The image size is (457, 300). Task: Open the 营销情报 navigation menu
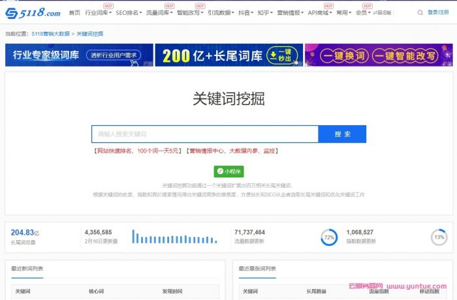290,12
